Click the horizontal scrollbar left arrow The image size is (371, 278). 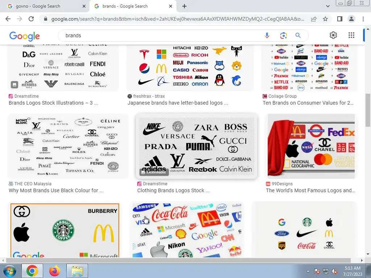coord(3,260)
